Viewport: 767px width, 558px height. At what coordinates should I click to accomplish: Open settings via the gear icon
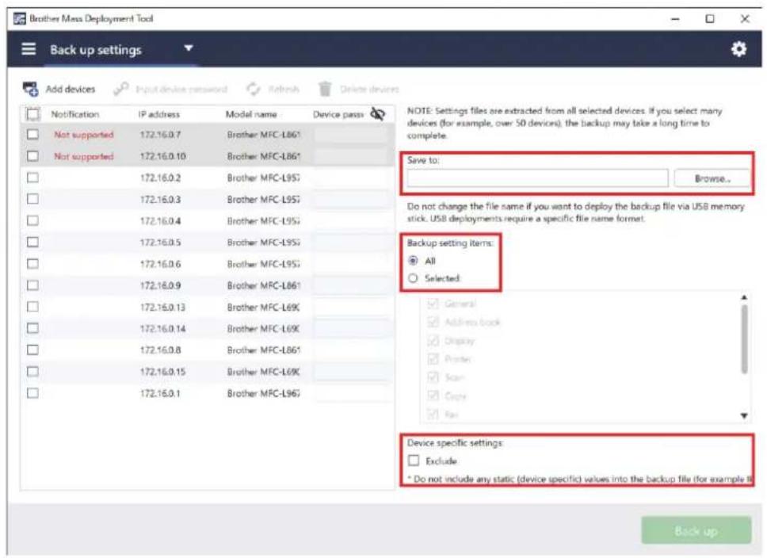pyautogui.click(x=738, y=49)
